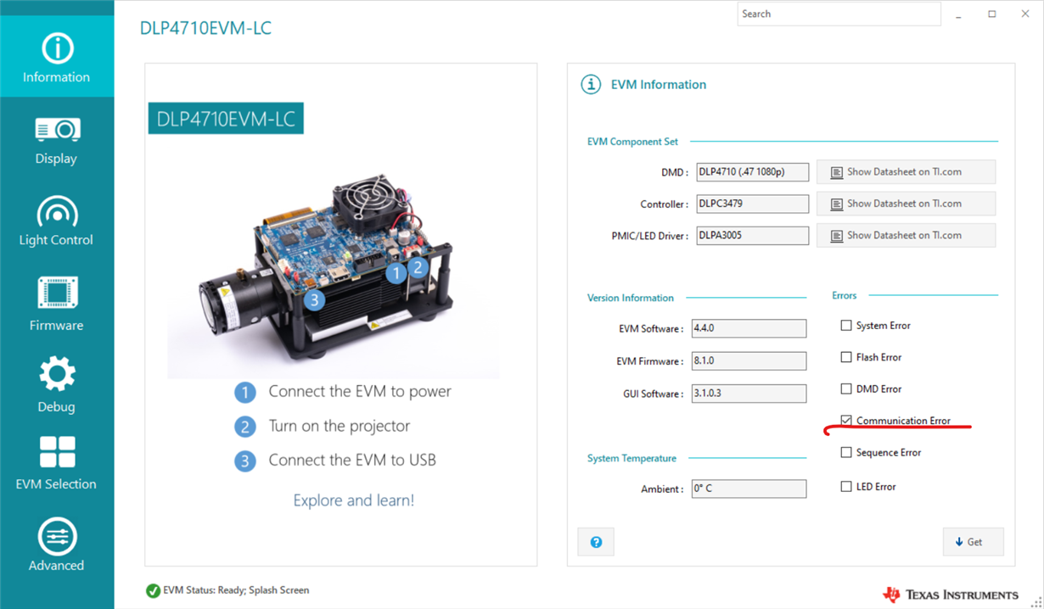
Task: Click the DMD field showing DLP4710
Action: point(752,171)
